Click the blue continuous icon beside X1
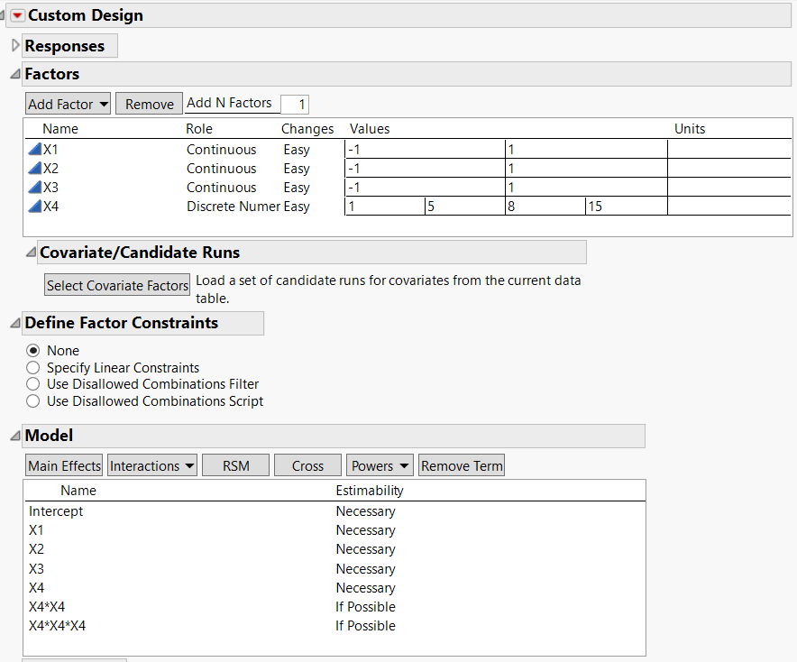This screenshot has width=797, height=662. [x=35, y=150]
